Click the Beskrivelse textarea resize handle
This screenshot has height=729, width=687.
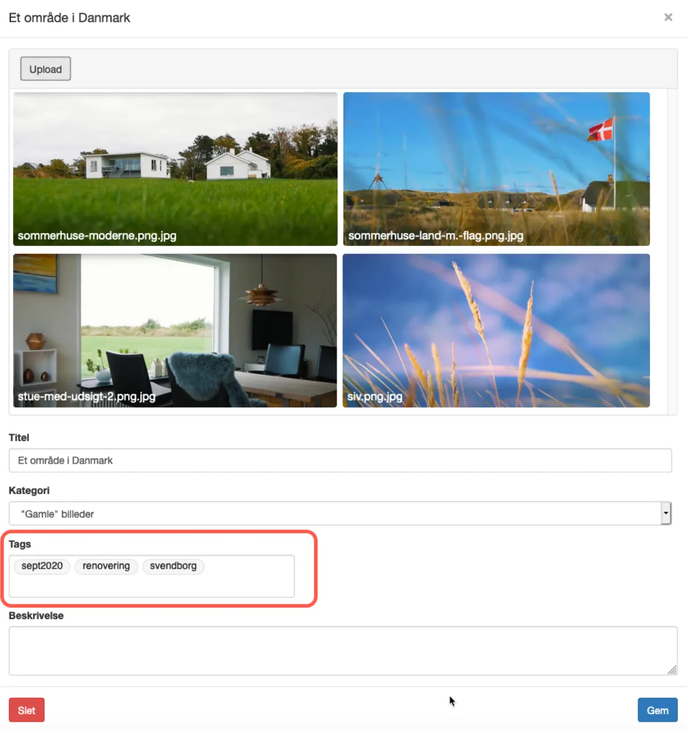[x=672, y=670]
